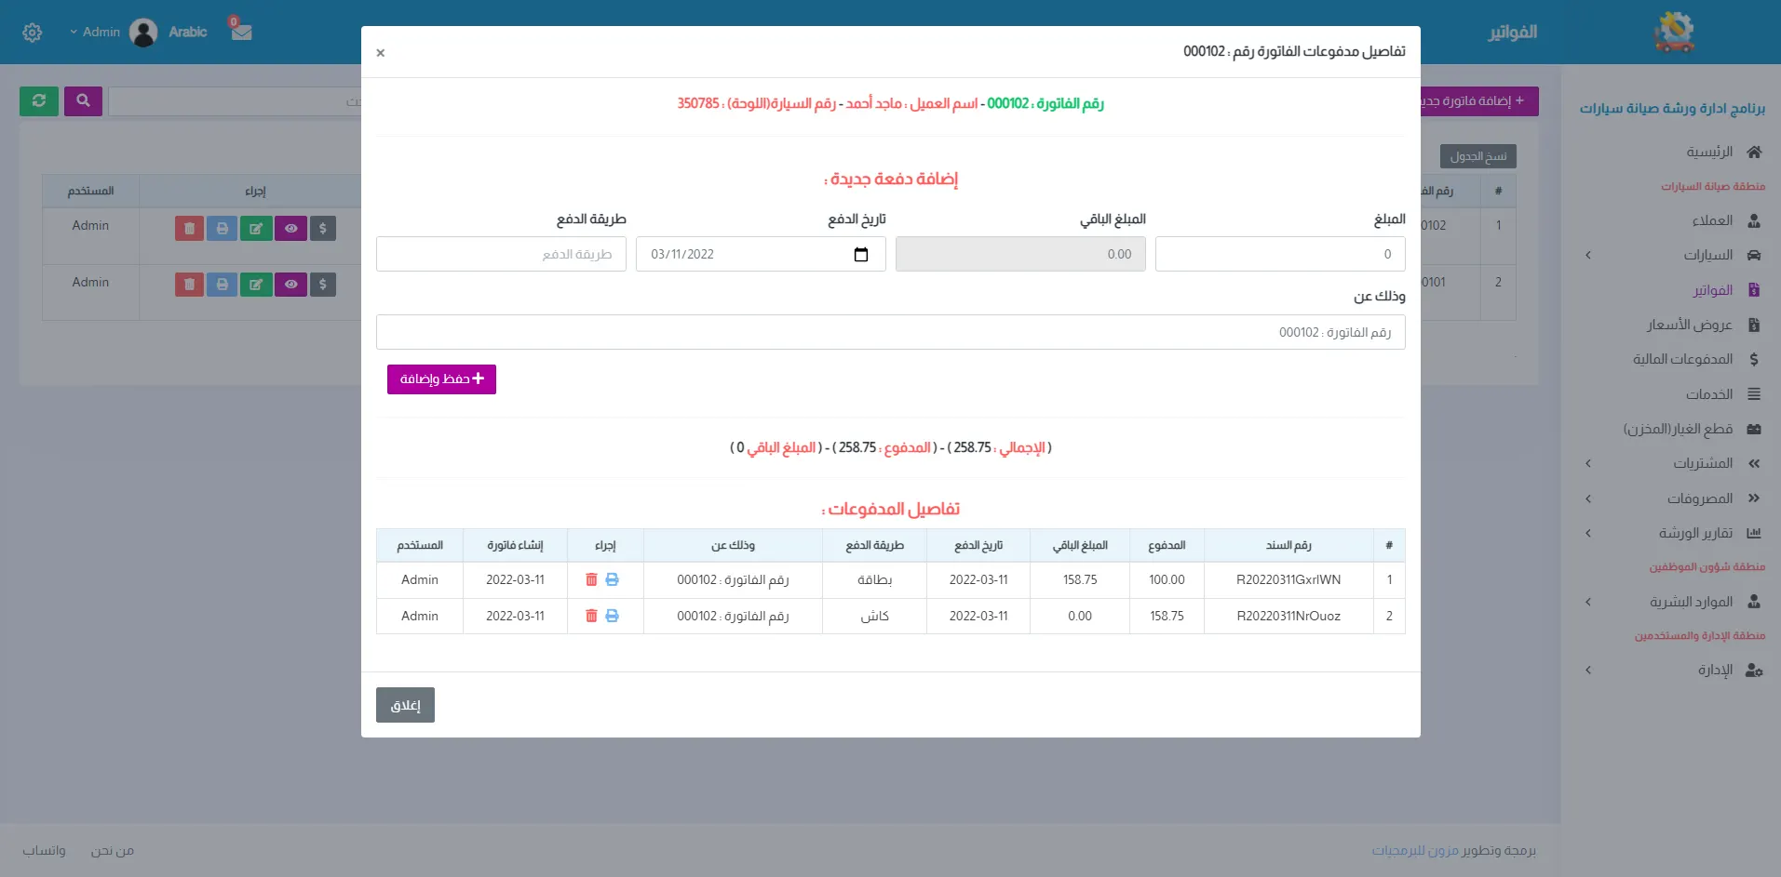This screenshot has width=1781, height=877.
Task: Open المدفوعات المالية sidebar item
Action: click(x=1682, y=359)
